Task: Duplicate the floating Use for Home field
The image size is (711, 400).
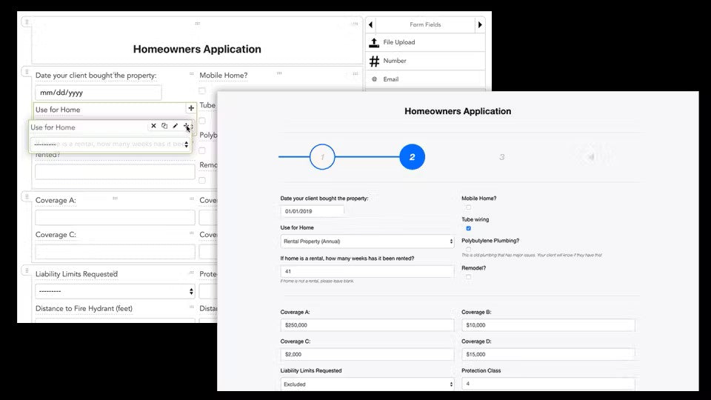Action: pos(164,127)
